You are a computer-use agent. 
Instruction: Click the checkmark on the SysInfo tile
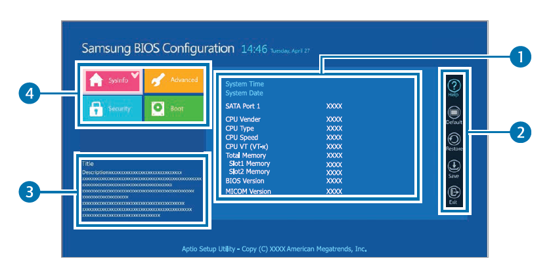pyautogui.click(x=135, y=74)
